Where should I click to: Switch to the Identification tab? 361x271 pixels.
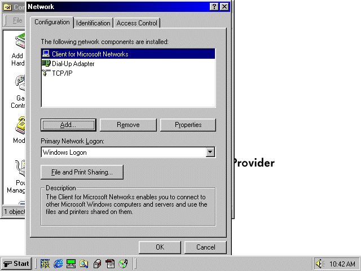(93, 23)
